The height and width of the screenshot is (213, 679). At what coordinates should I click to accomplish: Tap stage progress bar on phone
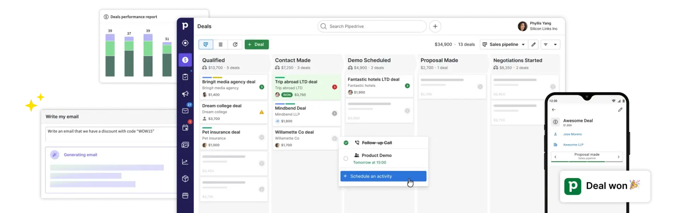click(587, 162)
